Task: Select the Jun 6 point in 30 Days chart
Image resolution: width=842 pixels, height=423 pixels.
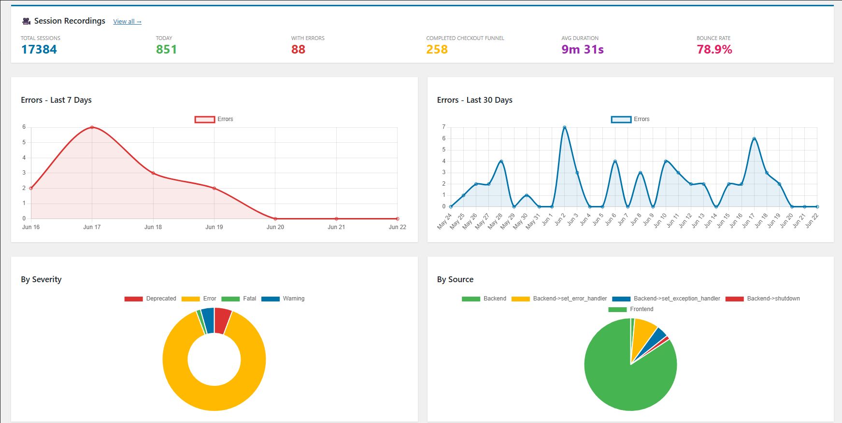Action: 615,162
